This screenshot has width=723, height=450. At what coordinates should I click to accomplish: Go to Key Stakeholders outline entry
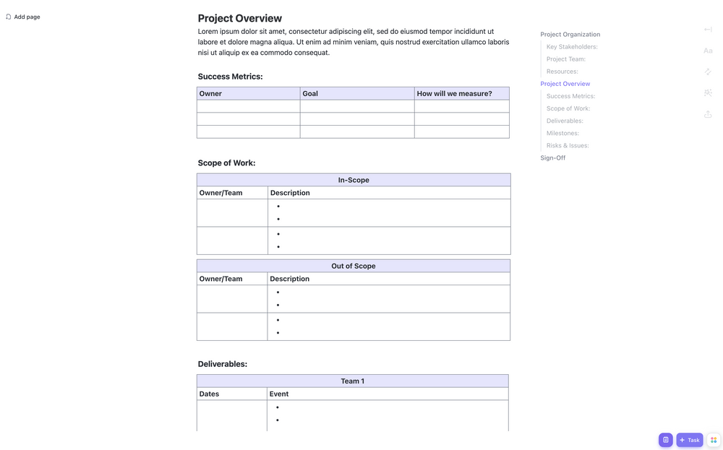(x=572, y=47)
